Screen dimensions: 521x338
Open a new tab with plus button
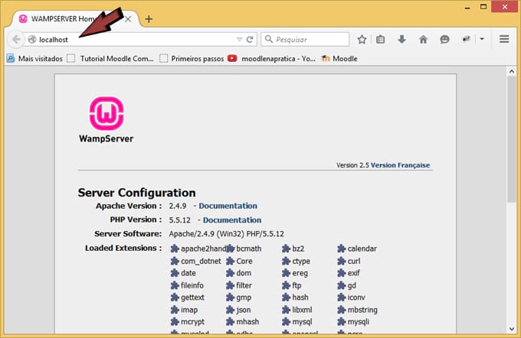149,19
